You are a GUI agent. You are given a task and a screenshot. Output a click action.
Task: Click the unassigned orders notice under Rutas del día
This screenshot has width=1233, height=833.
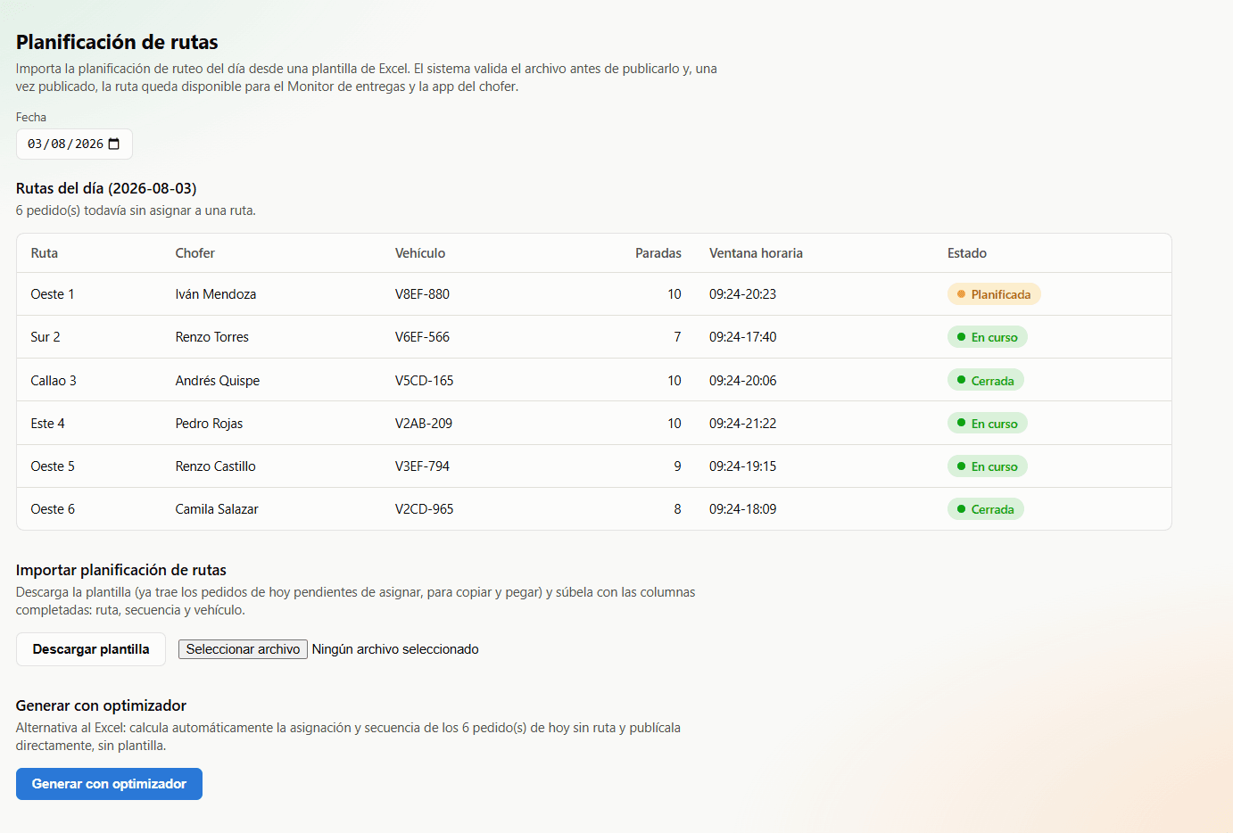pyautogui.click(x=136, y=210)
